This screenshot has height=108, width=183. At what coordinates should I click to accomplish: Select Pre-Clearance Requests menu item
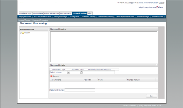click(x=42, y=17)
